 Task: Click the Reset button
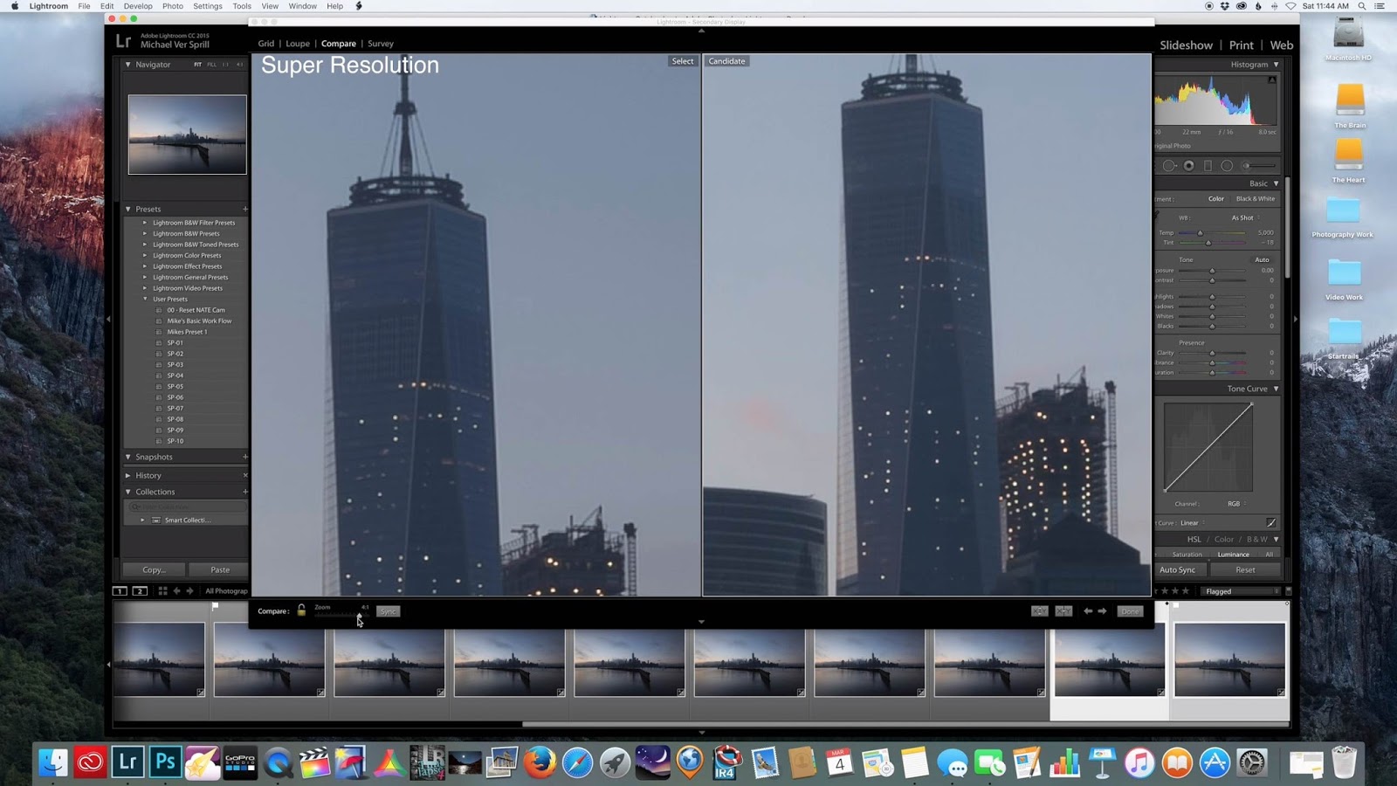tap(1245, 569)
